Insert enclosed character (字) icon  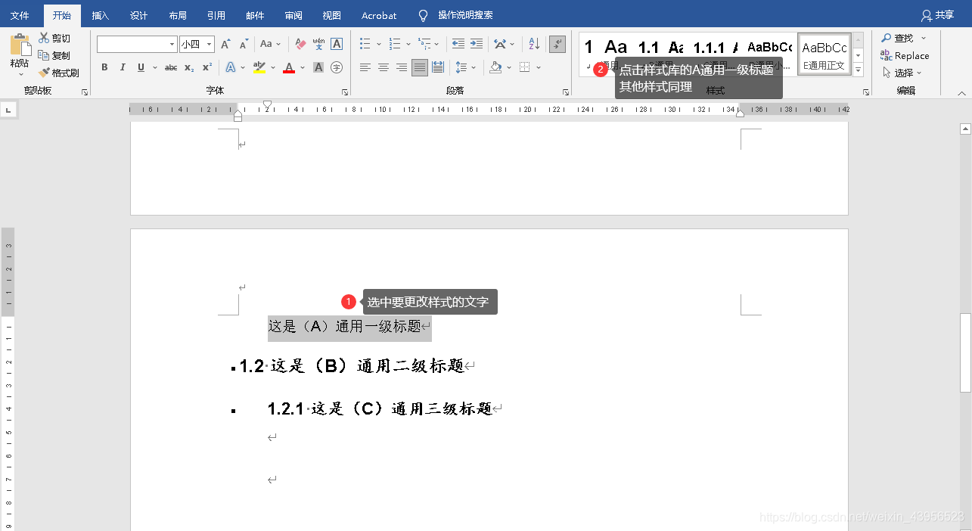(x=337, y=67)
